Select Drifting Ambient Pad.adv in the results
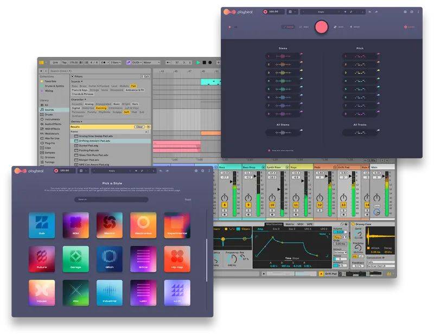The height and width of the screenshot is (335, 434). [x=111, y=141]
